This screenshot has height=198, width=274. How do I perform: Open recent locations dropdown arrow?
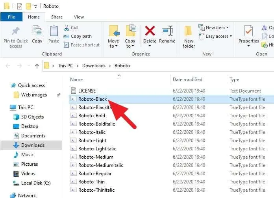(29, 66)
